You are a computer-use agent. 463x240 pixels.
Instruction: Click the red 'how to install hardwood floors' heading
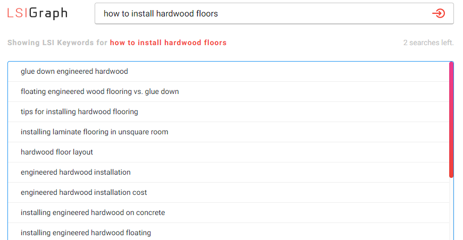(168, 43)
